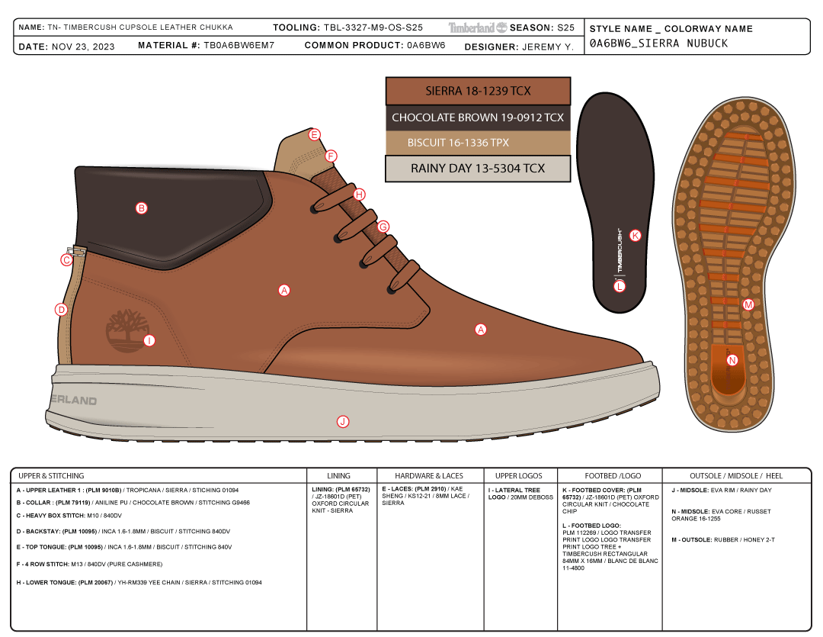This screenshot has height=637, width=823.
Task: Select the CHOCOLATE BROWN 19-0912 TCX swatch
Action: point(478,117)
